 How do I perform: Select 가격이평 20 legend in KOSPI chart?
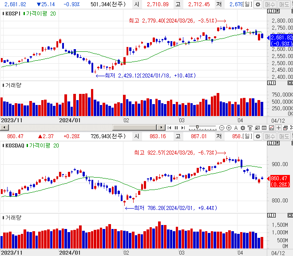(40, 14)
